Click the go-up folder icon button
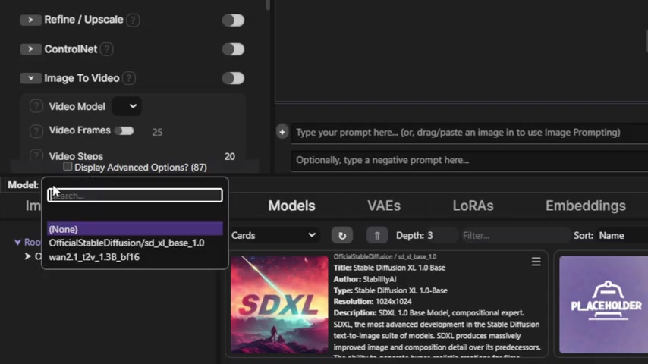The image size is (648, 364). (377, 236)
